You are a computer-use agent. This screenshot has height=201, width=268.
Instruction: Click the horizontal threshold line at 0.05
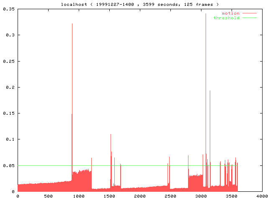coord(138,165)
